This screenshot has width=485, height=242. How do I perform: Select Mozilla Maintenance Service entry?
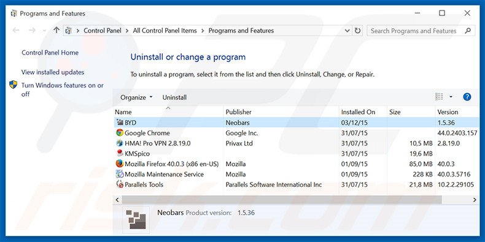(165, 174)
